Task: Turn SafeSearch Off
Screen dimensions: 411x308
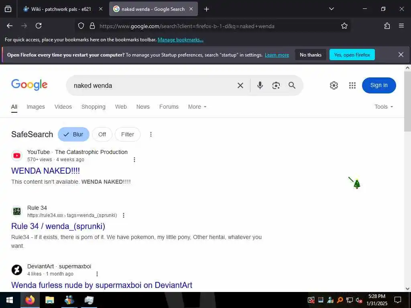Action: pyautogui.click(x=102, y=134)
